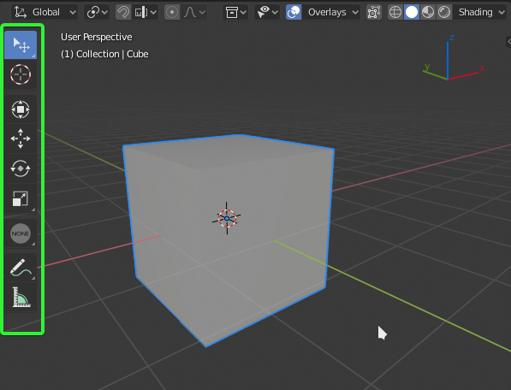Select the Annotate pencil tool

pos(21,268)
